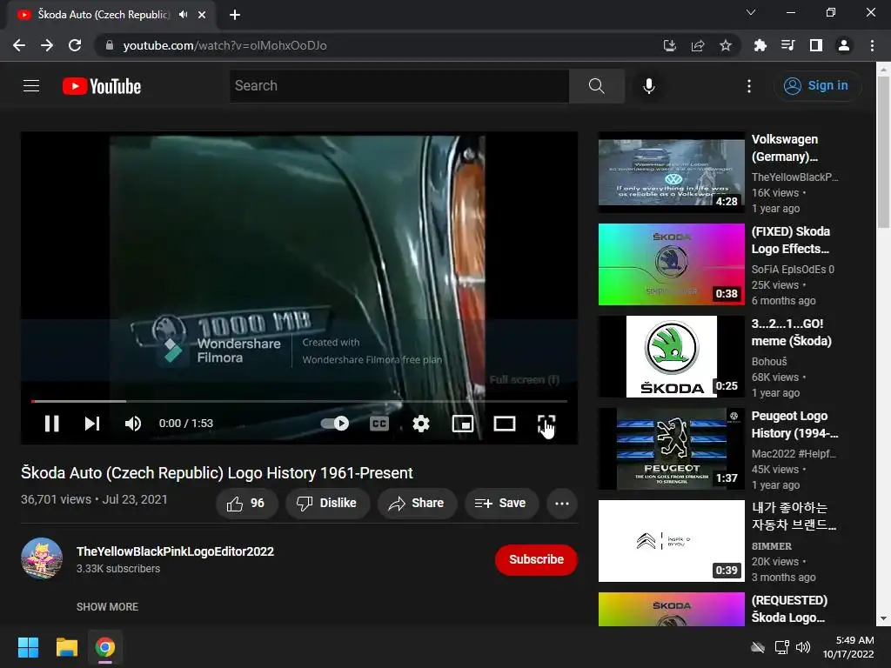Sign in to YouTube
This screenshot has height=668, width=891.
point(817,86)
